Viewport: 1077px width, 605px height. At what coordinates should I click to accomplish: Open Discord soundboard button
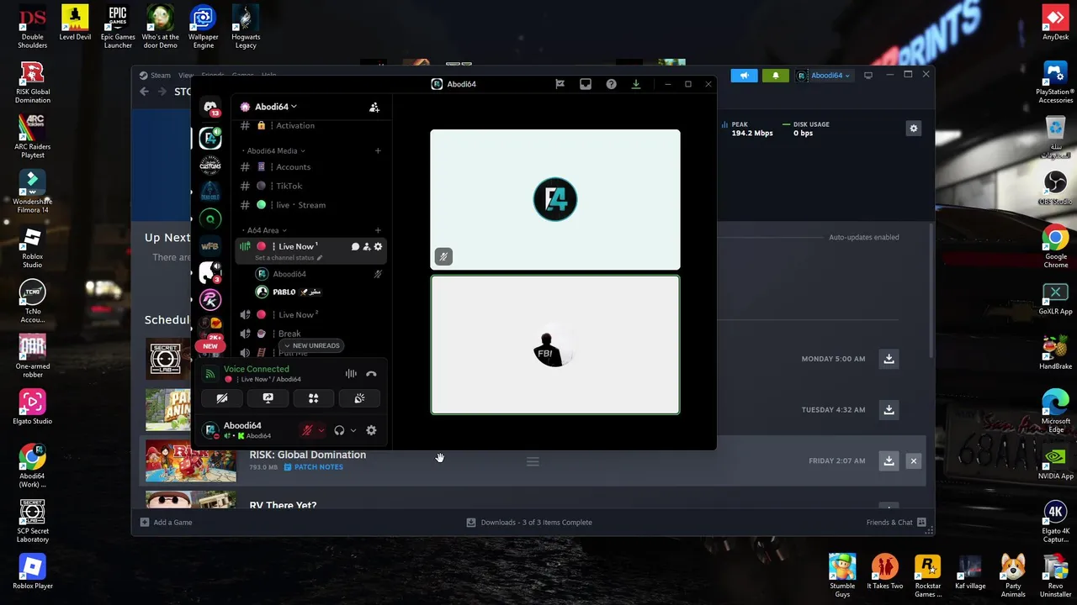(359, 398)
